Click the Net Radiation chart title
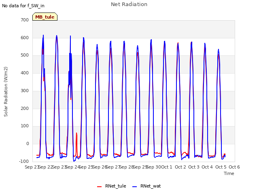259x194 pixels. pos(129,4)
